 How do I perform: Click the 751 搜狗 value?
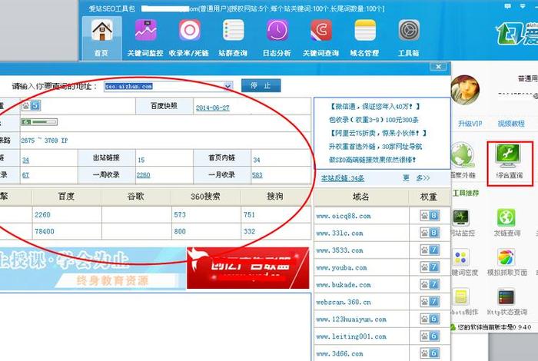point(249,215)
